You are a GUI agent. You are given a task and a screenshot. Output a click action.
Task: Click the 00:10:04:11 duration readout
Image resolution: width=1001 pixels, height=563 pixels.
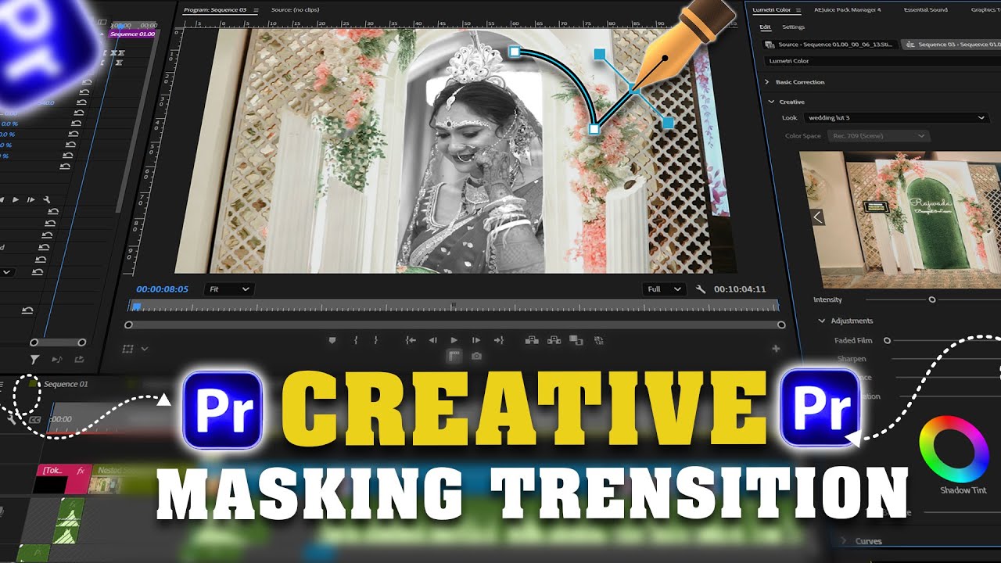pyautogui.click(x=740, y=289)
